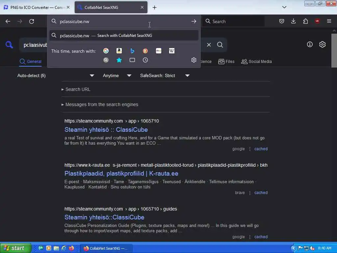Search this time with DuckDuckGo
This screenshot has height=253, width=337.
coord(145,51)
